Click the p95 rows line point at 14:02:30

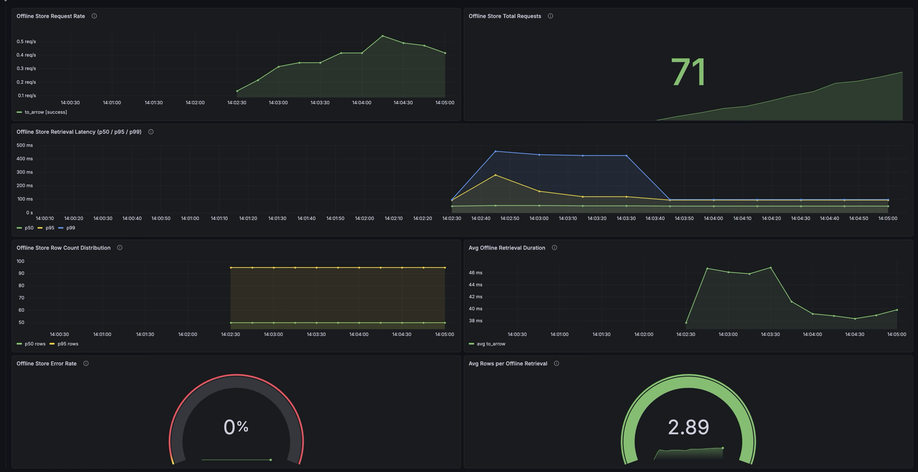(x=231, y=268)
